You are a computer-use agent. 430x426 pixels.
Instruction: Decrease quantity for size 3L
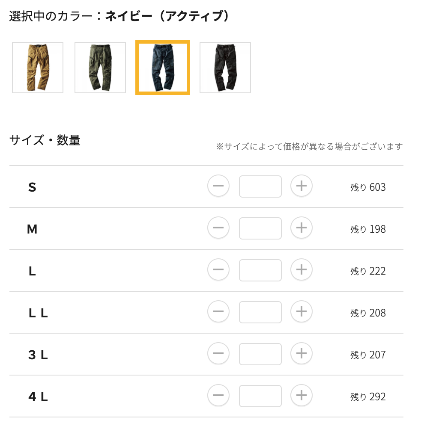point(218,354)
